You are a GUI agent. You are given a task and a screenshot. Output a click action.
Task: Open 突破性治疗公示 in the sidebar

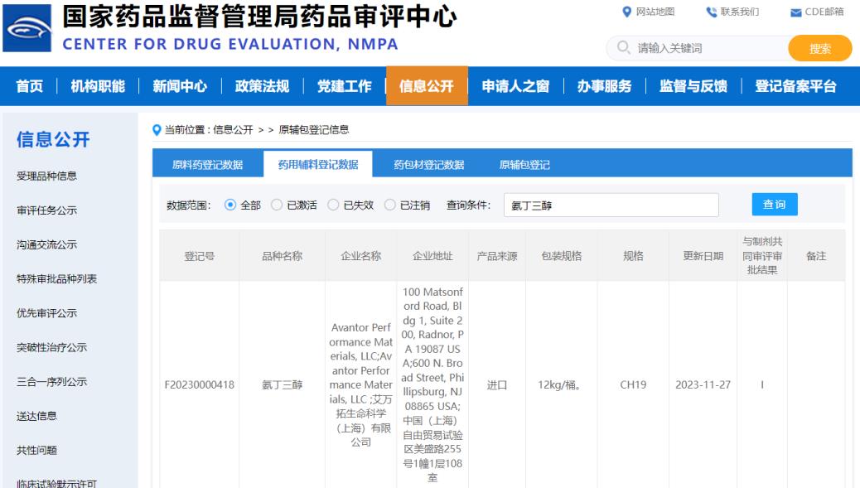tap(51, 347)
